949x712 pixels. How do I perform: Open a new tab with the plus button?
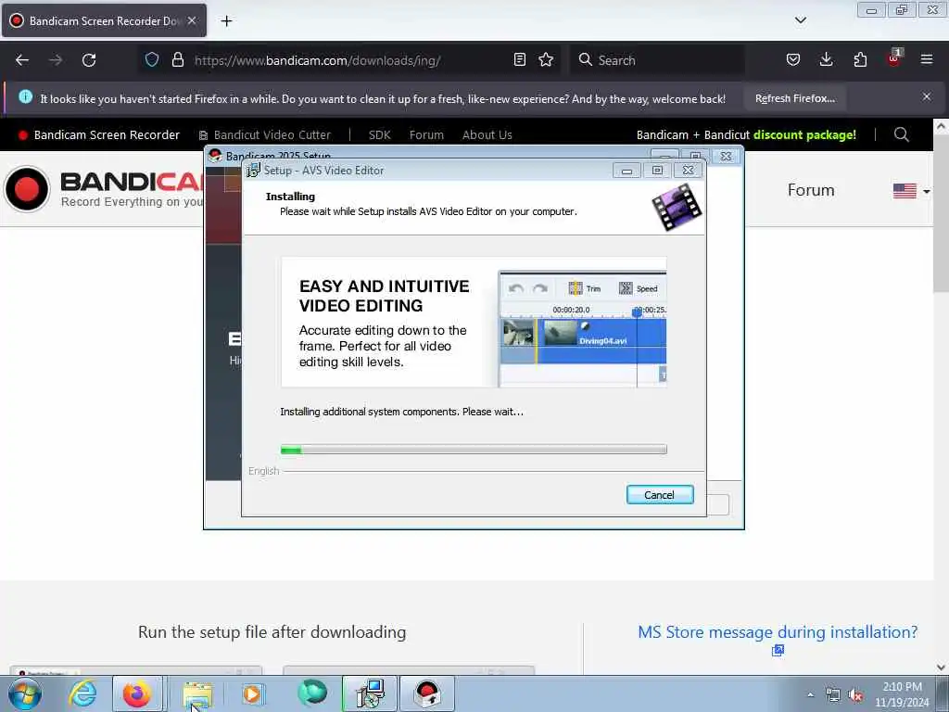click(226, 21)
